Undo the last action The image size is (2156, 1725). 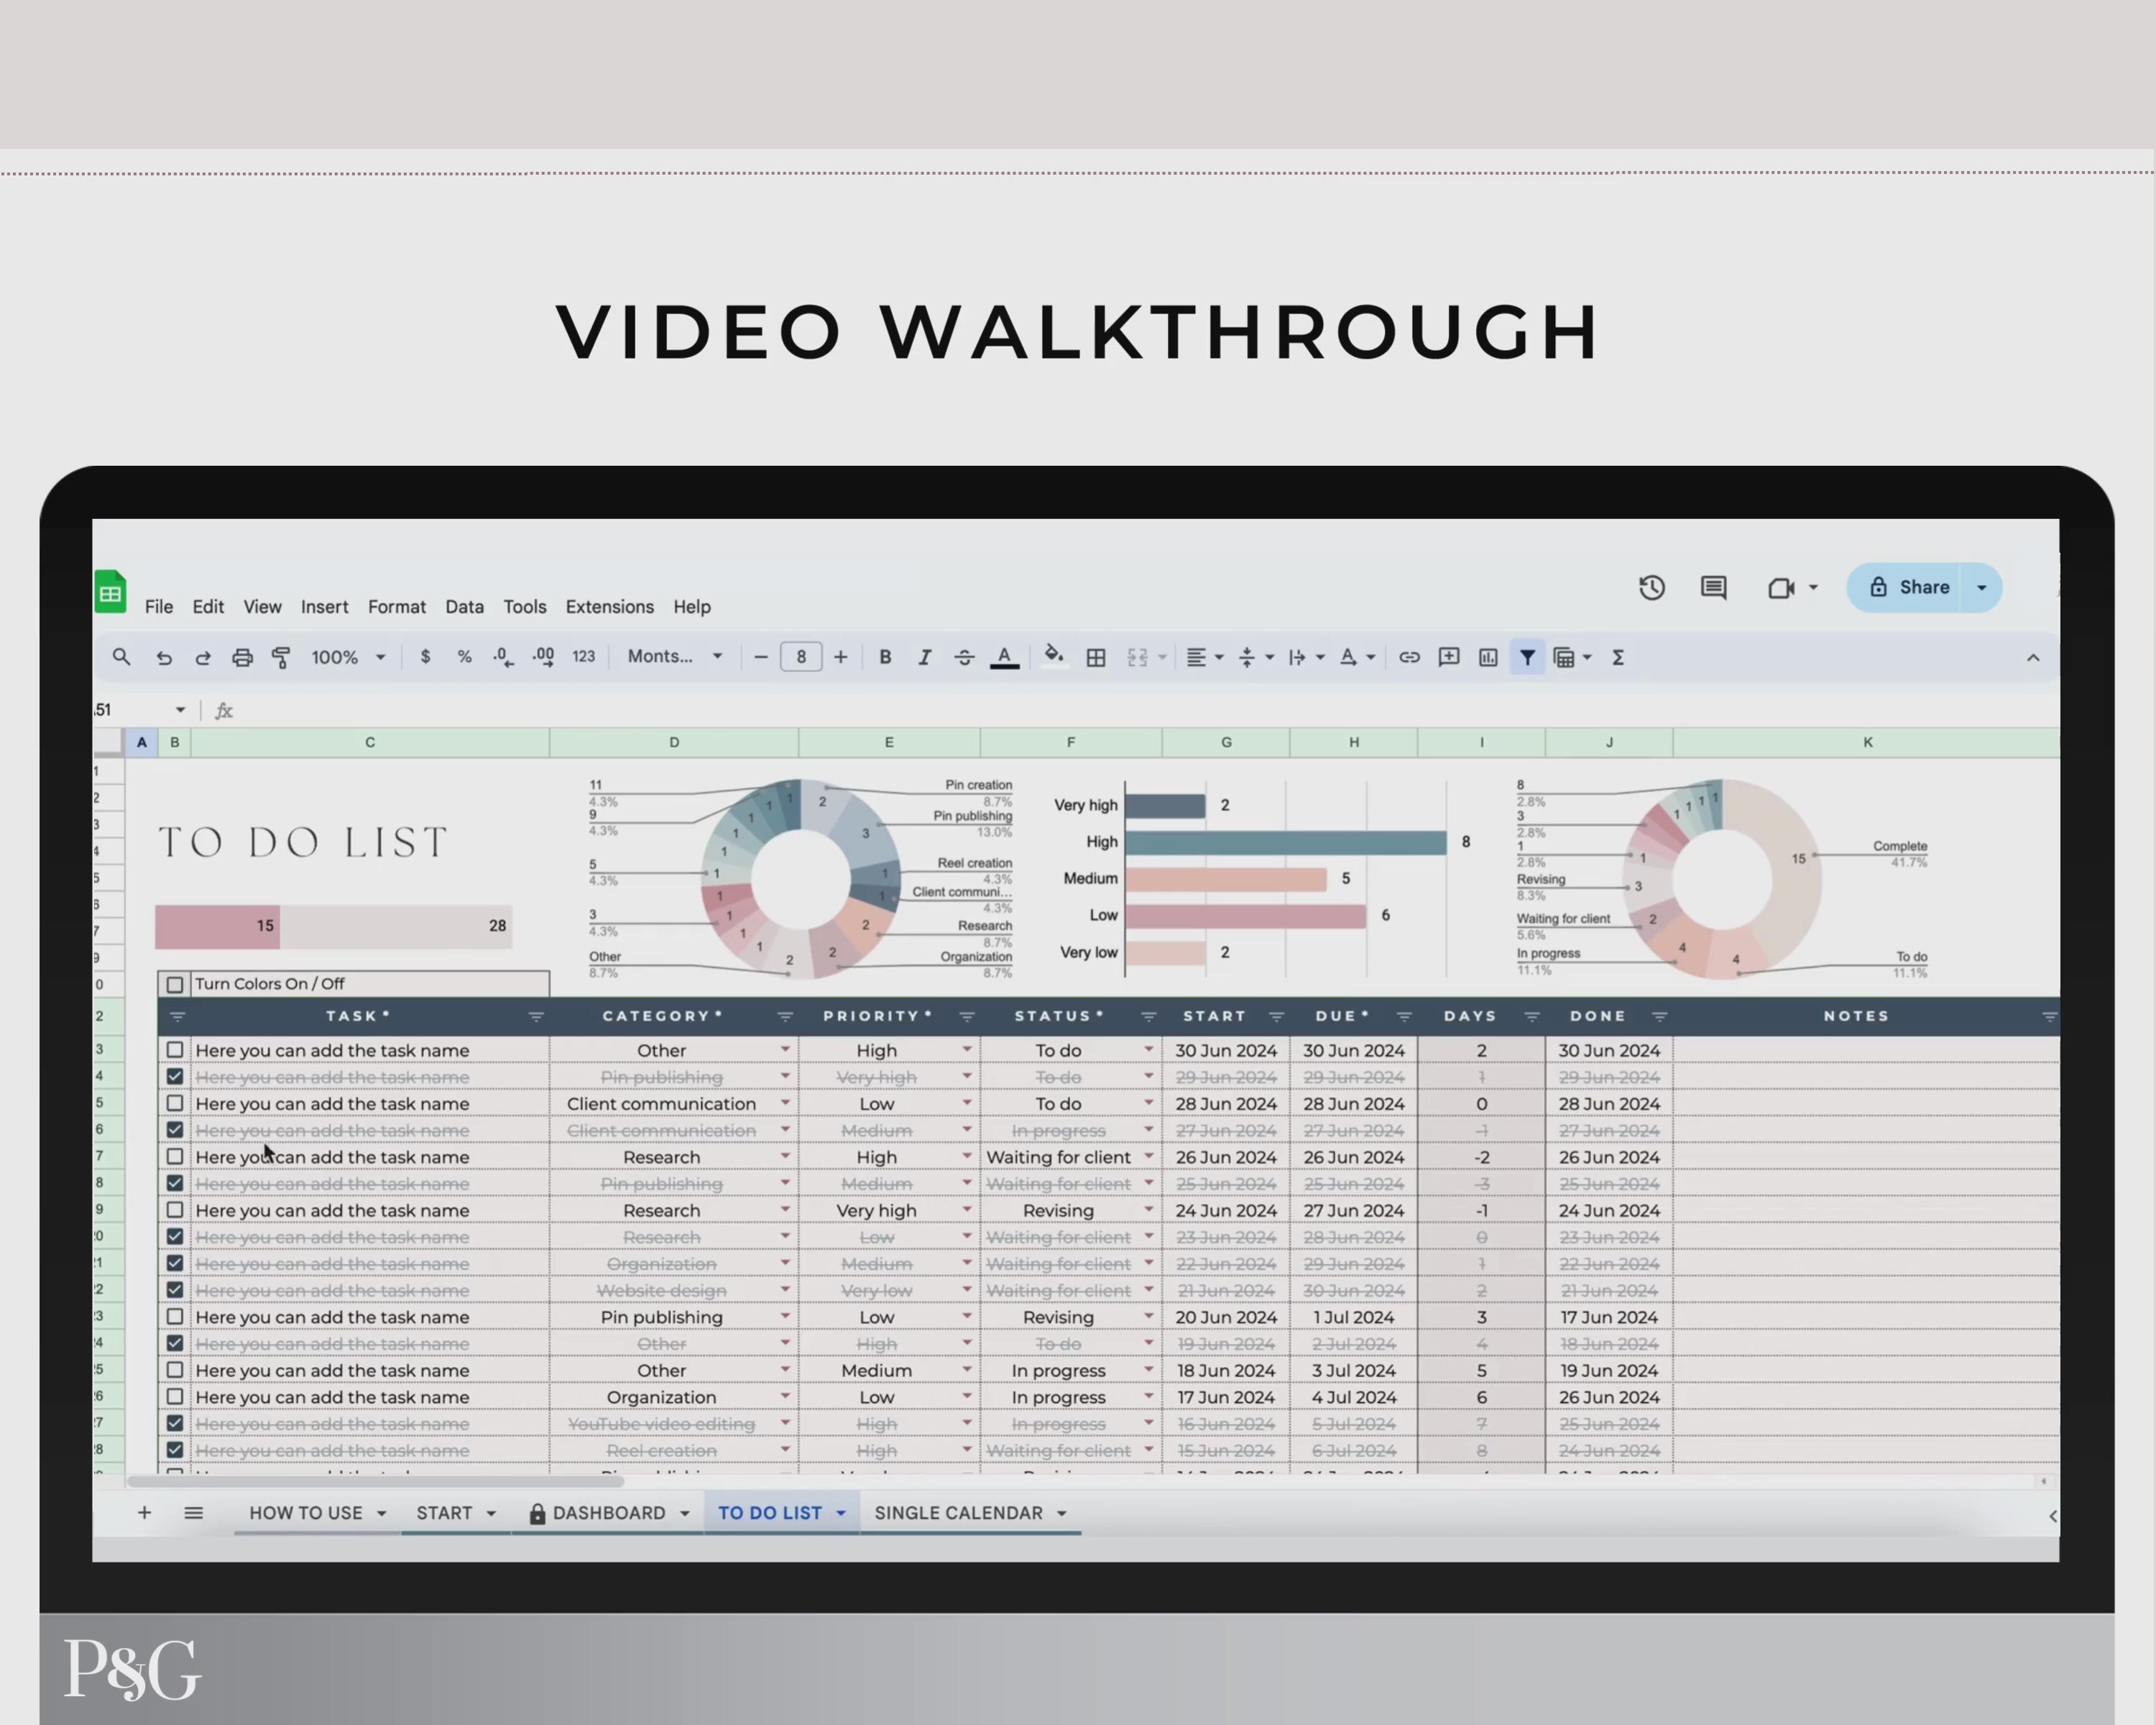click(164, 657)
